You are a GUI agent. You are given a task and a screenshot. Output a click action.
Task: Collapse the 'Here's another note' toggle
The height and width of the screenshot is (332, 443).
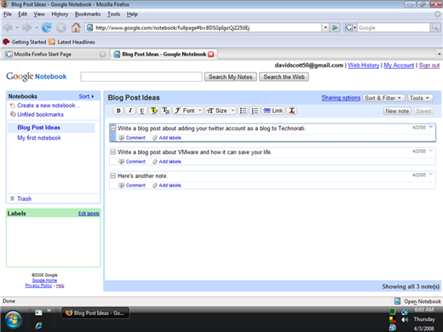113,176
